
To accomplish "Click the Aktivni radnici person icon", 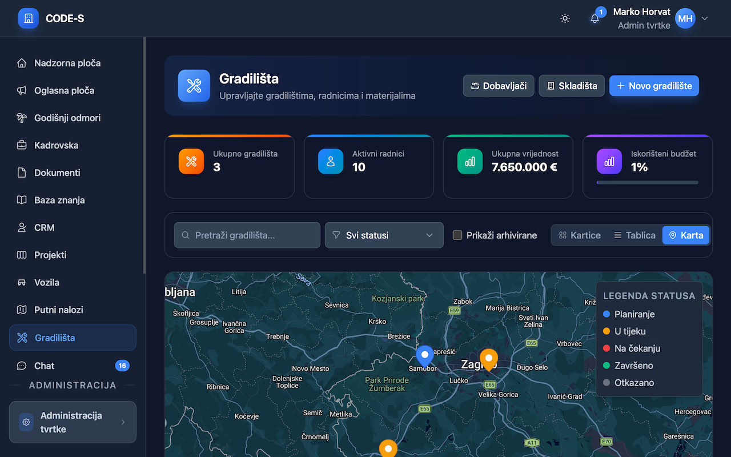I will point(331,161).
